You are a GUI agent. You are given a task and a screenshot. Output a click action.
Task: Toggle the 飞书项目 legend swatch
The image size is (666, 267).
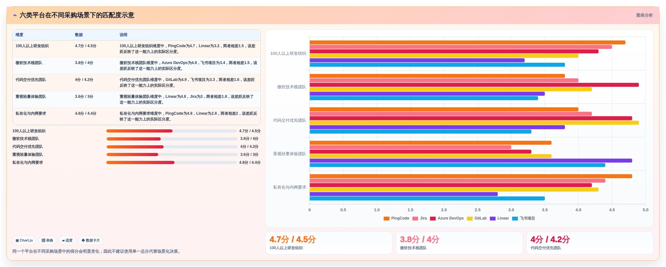[515, 219]
